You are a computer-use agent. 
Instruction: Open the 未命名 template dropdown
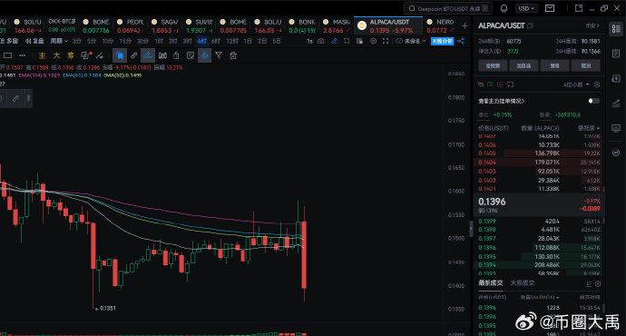411,41
